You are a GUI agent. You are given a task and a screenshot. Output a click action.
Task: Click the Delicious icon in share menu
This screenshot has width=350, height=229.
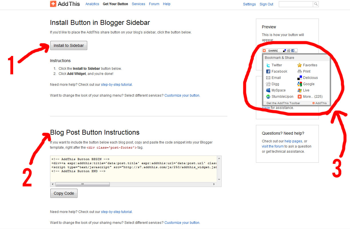click(300, 78)
